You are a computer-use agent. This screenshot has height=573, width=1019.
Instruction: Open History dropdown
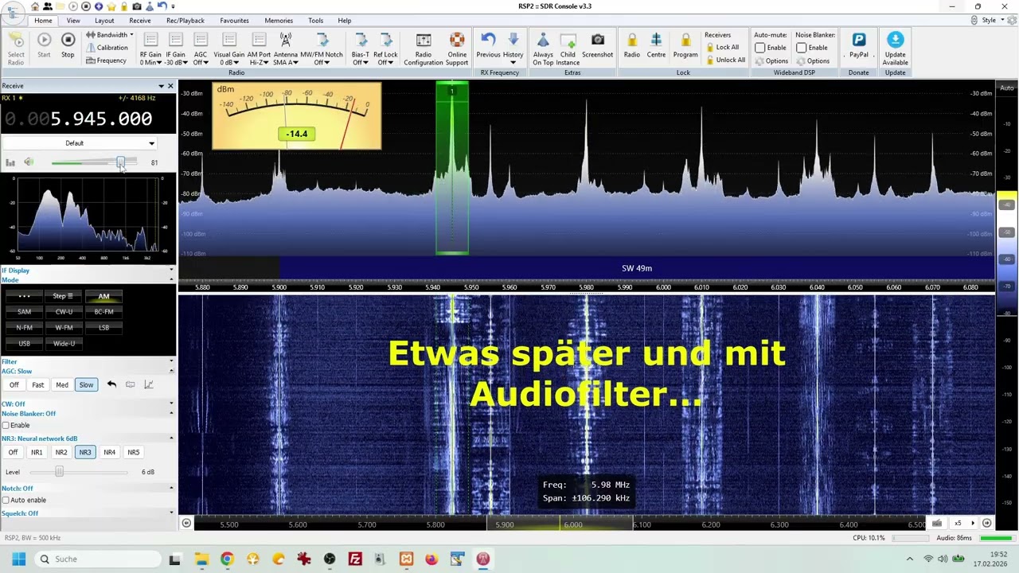513,49
